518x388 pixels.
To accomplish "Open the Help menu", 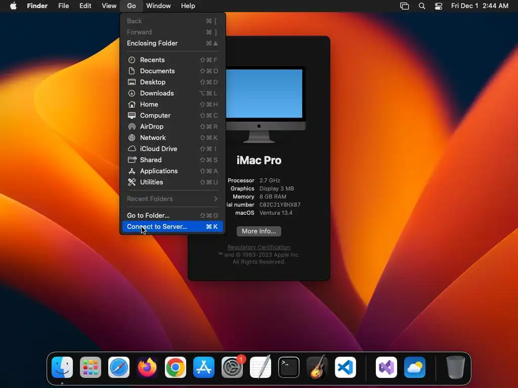I will tap(188, 6).
